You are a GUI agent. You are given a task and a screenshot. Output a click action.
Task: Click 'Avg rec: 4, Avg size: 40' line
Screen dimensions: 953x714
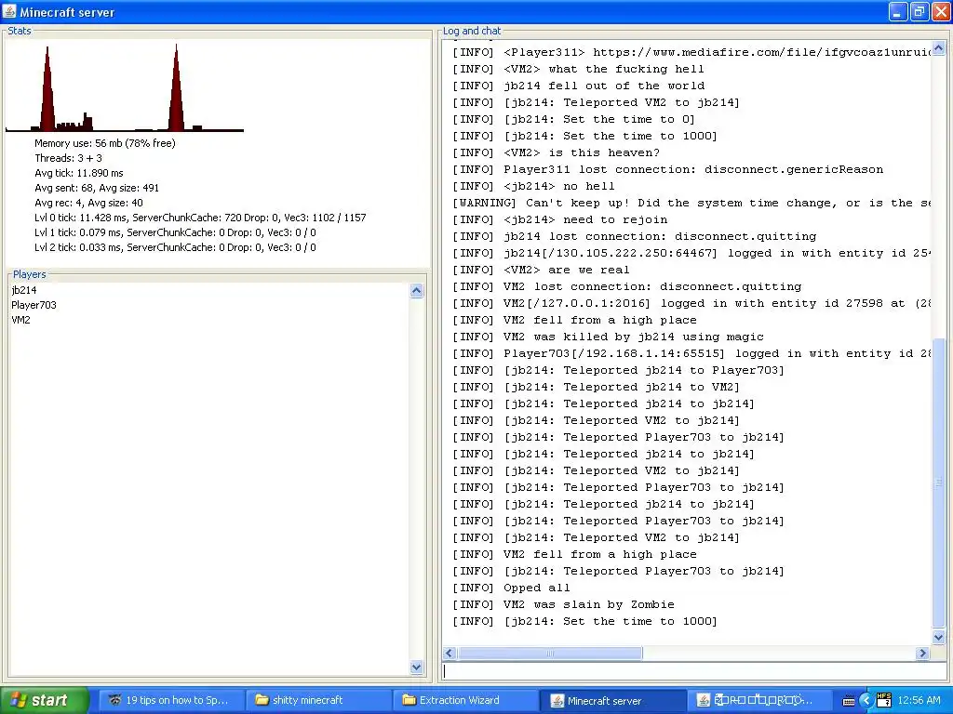[88, 203]
